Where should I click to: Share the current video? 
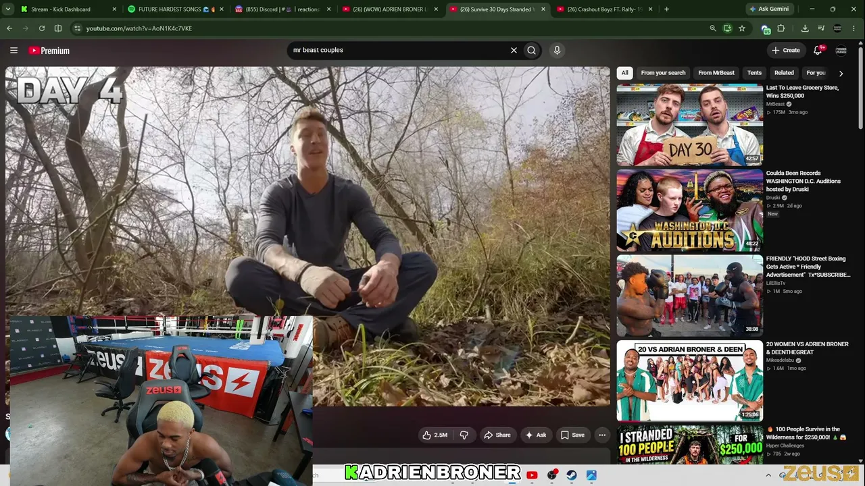497,435
